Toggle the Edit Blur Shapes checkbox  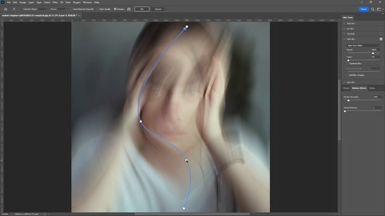coord(348,75)
